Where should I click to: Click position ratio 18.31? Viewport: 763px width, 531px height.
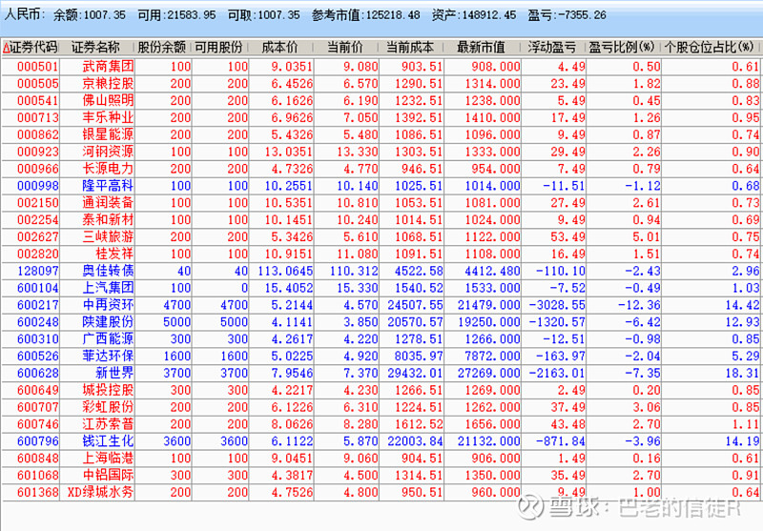coord(742,373)
